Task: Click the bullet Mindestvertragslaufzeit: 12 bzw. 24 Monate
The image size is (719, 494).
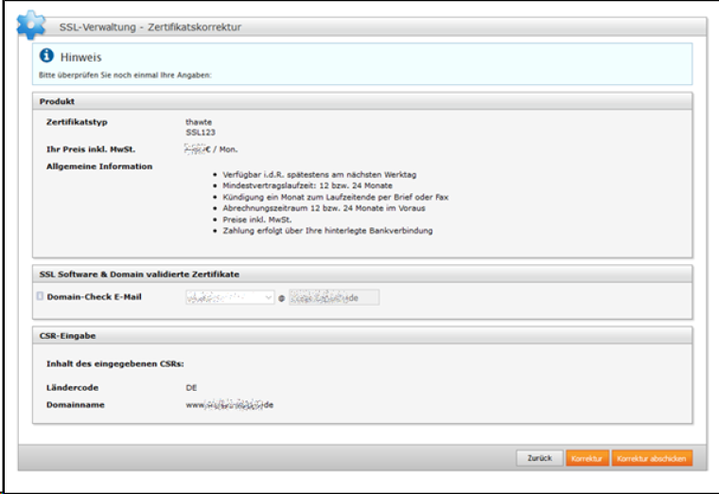Action: [x=307, y=185]
